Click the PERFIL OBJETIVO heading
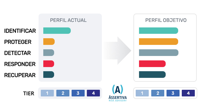 click(166, 20)
